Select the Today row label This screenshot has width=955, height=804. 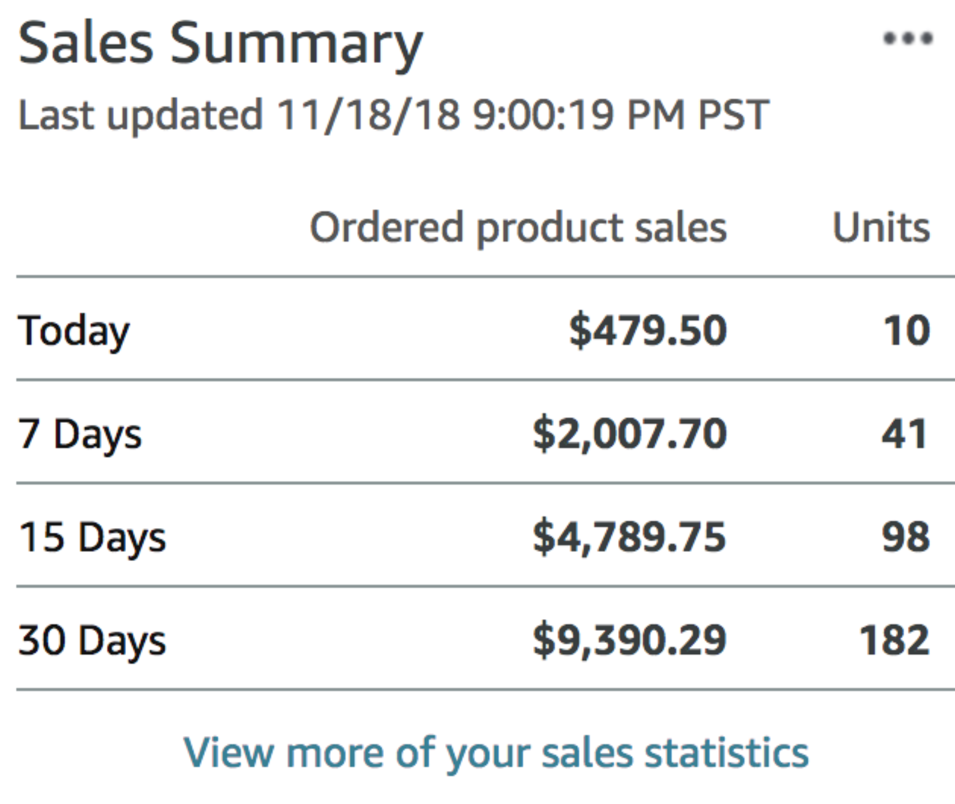(74, 332)
